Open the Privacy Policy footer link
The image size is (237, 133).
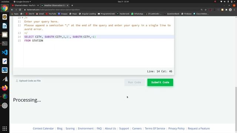point(176,129)
